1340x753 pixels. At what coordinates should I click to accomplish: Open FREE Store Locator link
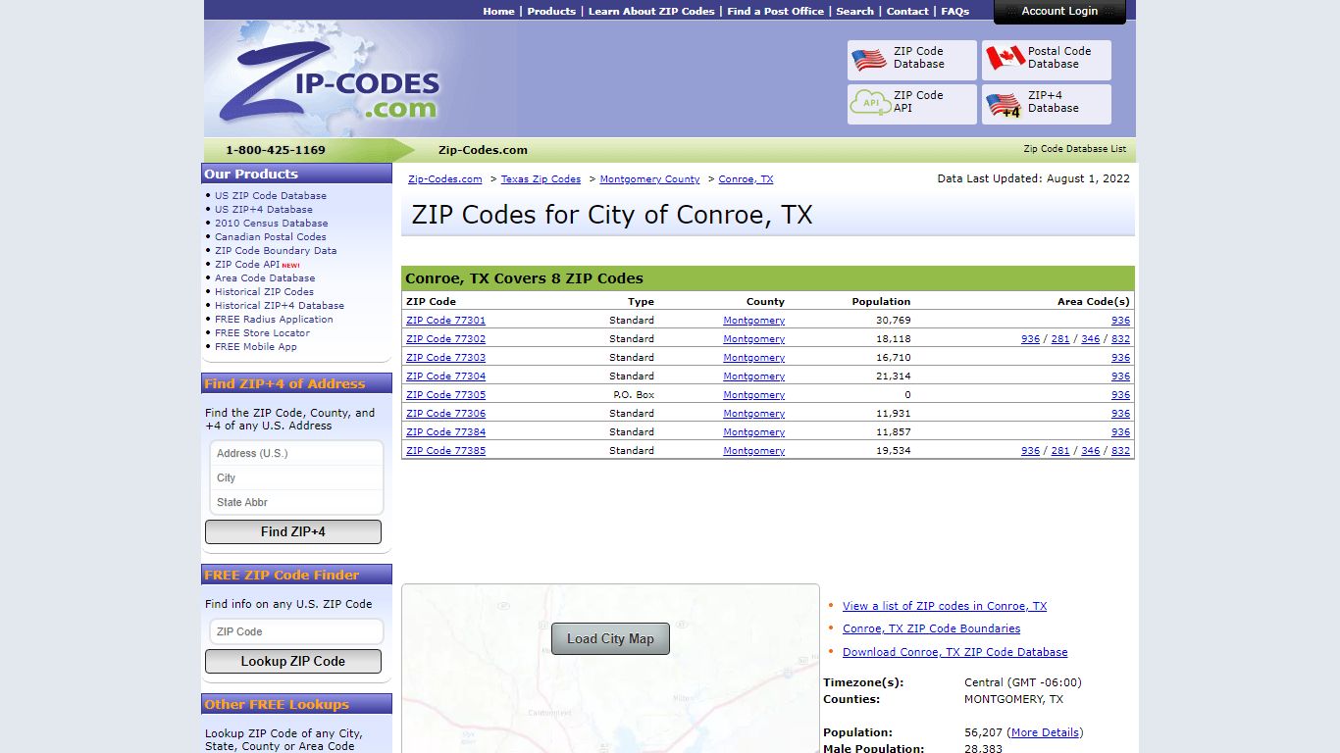tap(262, 333)
